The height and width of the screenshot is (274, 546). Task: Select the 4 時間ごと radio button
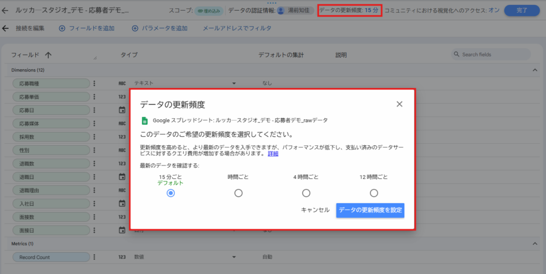pos(306,193)
